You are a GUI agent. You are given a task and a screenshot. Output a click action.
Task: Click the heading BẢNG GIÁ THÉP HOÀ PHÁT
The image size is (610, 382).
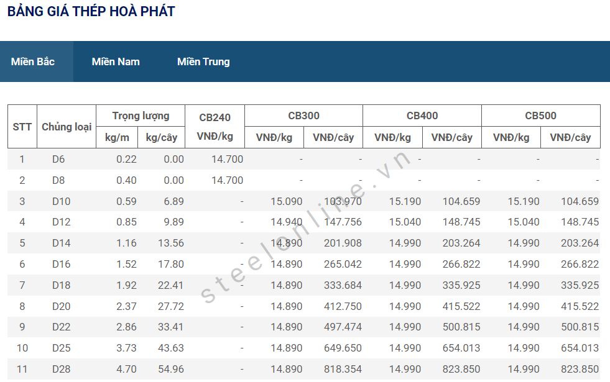91,11
